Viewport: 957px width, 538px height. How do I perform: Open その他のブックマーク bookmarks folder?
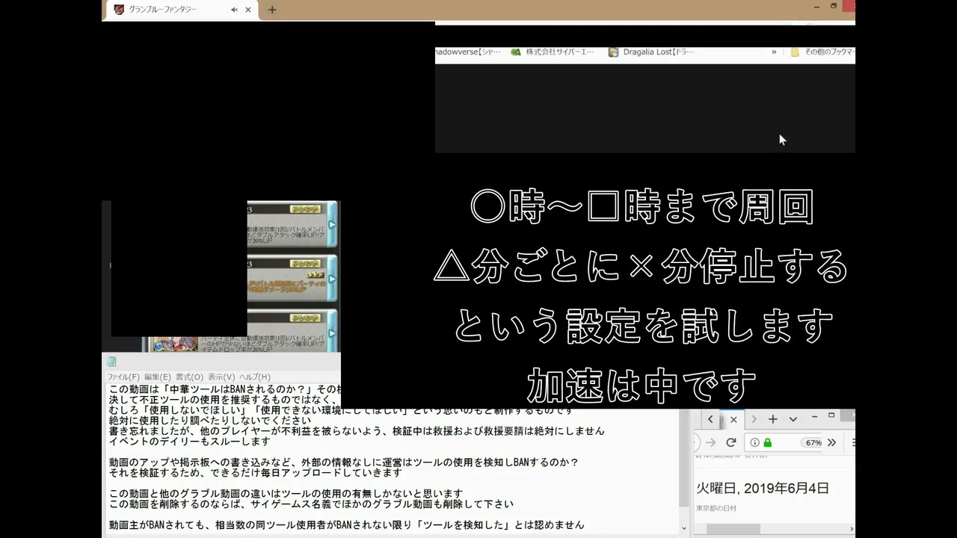coord(822,52)
